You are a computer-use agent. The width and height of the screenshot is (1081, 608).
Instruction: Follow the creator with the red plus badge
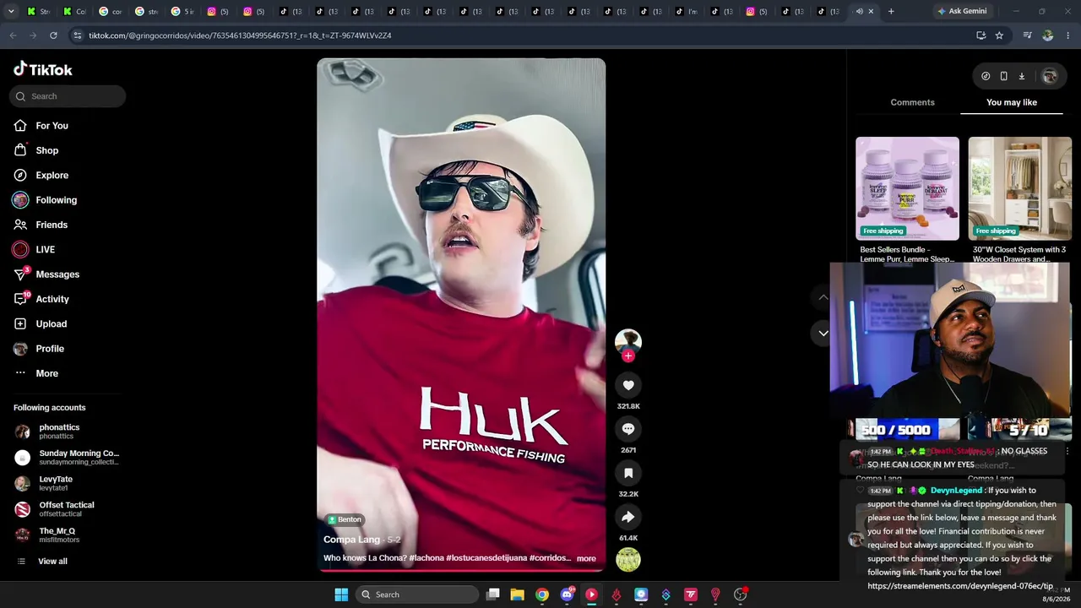tap(627, 356)
